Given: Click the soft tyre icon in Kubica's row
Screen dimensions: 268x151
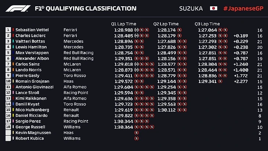Looking at the screenshot, I should (137, 139).
